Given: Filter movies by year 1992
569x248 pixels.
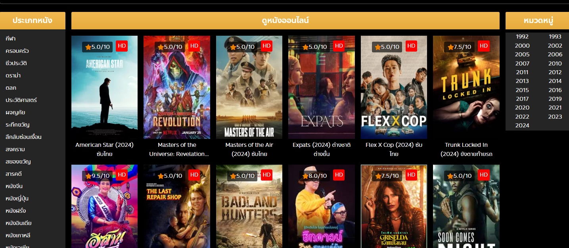Looking at the screenshot, I should (x=522, y=37).
